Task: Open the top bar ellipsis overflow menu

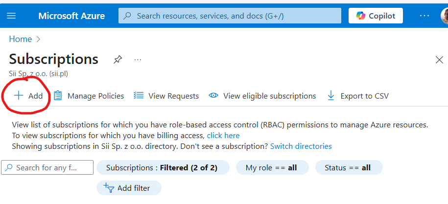Action: [424, 16]
